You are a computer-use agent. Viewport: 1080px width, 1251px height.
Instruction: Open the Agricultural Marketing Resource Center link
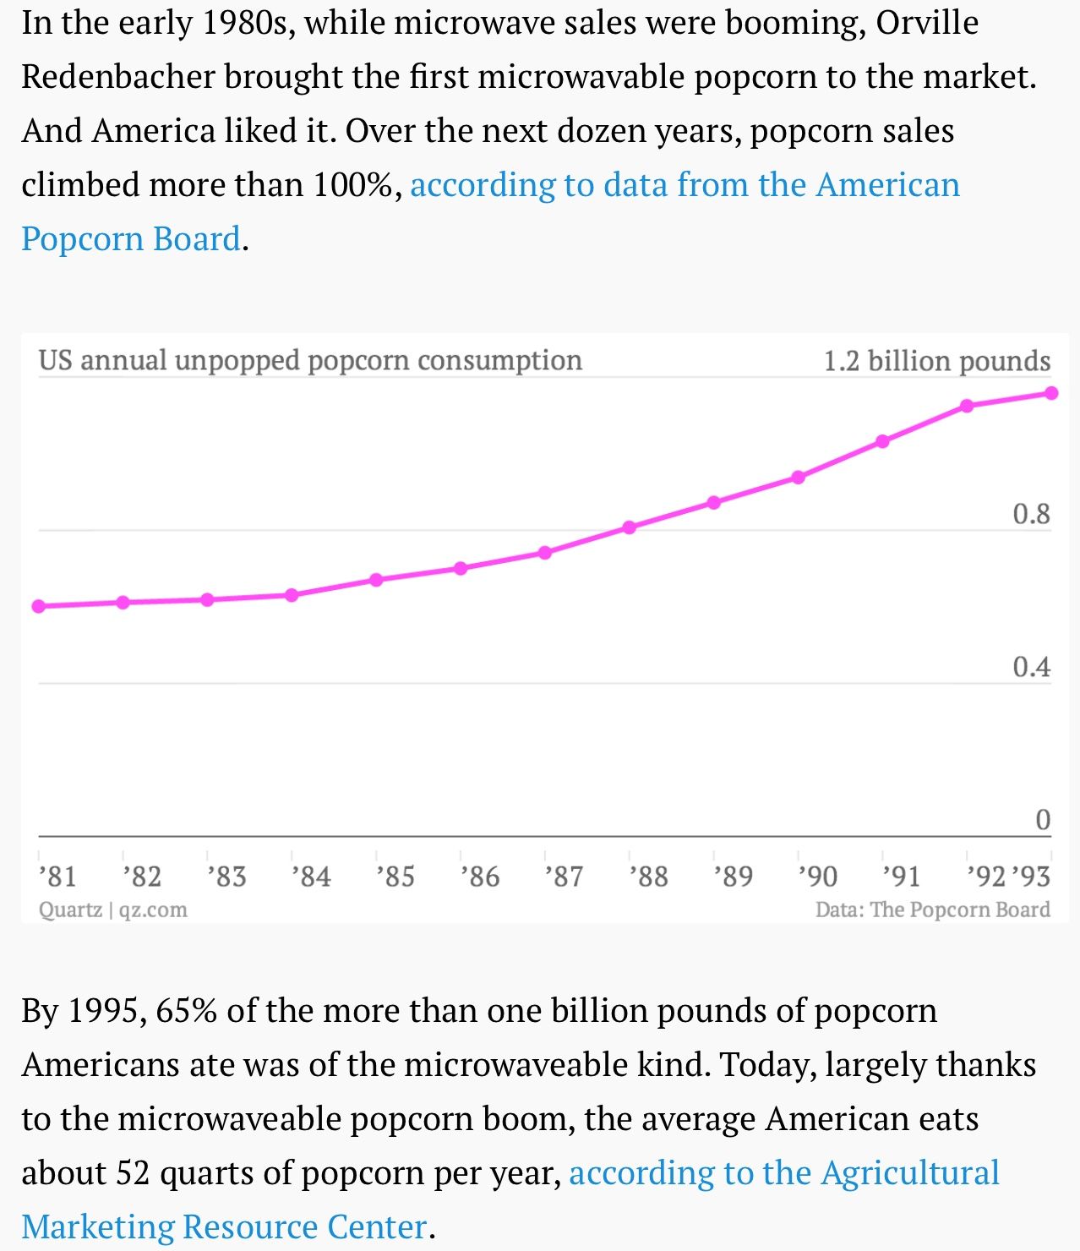pos(783,1173)
